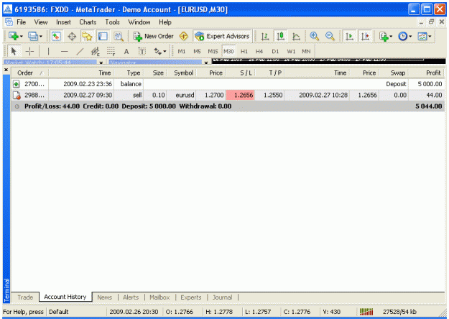
Task: Expand the Profiles dropdown arrow
Action: pos(40,37)
